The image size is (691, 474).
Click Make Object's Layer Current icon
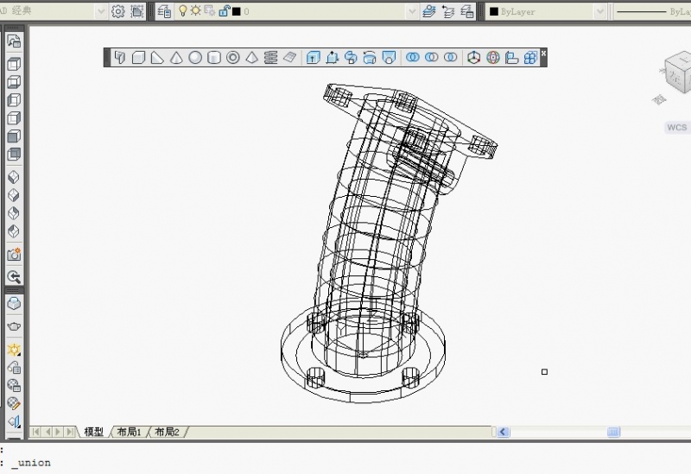(428, 11)
